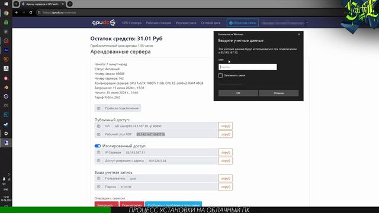Click help icon of Пароль row
The width and height of the screenshot is (379, 213).
tap(99, 187)
